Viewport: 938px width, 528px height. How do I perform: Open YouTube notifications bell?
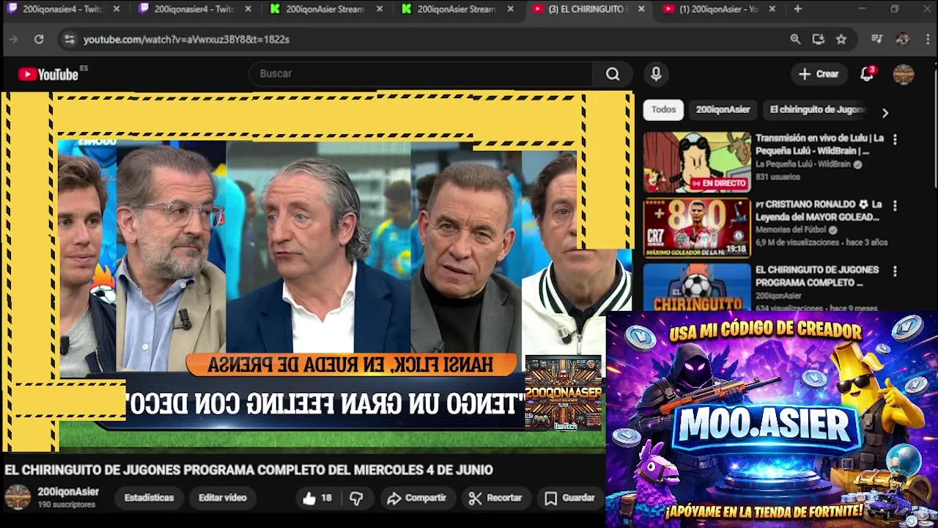pos(867,73)
